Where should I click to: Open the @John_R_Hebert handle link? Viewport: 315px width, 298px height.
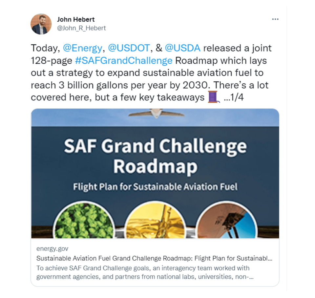tap(81, 28)
